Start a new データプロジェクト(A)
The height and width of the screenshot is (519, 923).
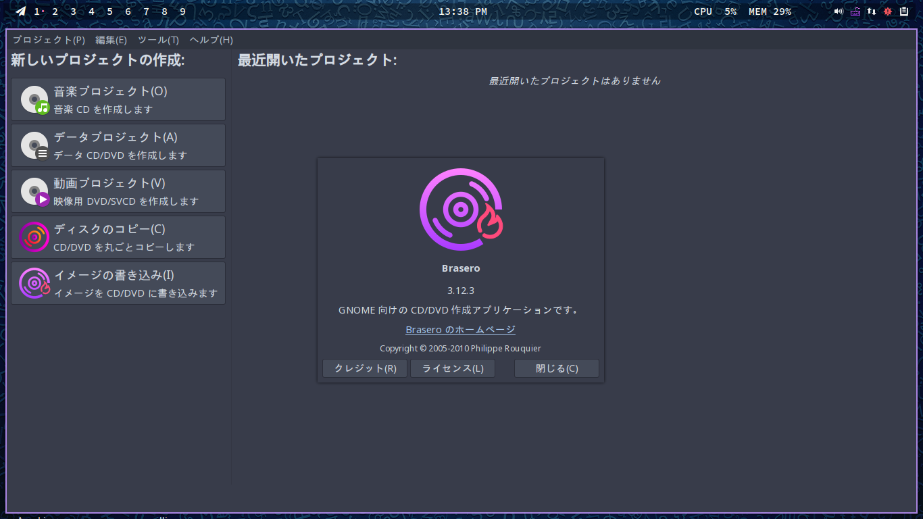pyautogui.click(x=118, y=145)
